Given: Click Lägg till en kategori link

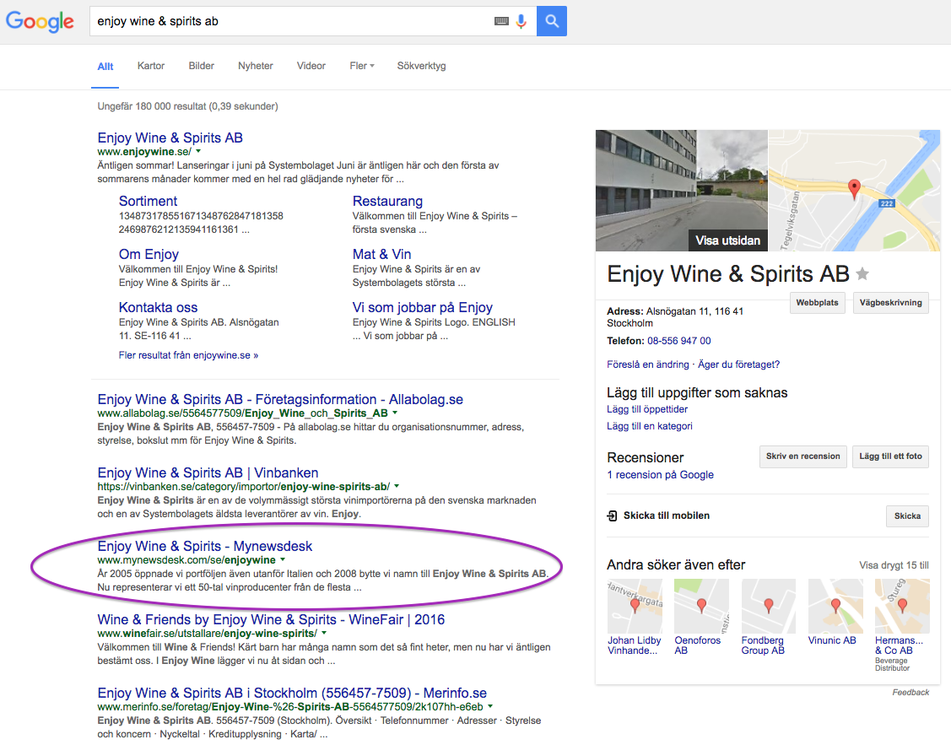Looking at the screenshot, I should tap(650, 426).
